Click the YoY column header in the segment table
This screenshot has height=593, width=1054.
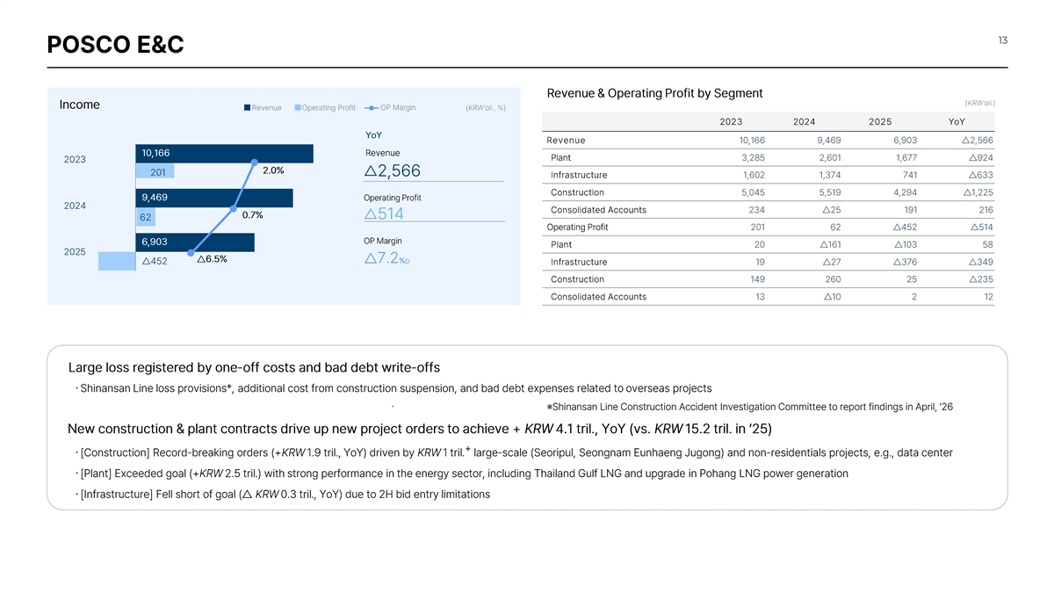pos(957,122)
